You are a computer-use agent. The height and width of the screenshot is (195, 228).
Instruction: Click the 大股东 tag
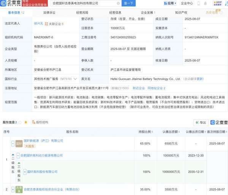(30, 146)
